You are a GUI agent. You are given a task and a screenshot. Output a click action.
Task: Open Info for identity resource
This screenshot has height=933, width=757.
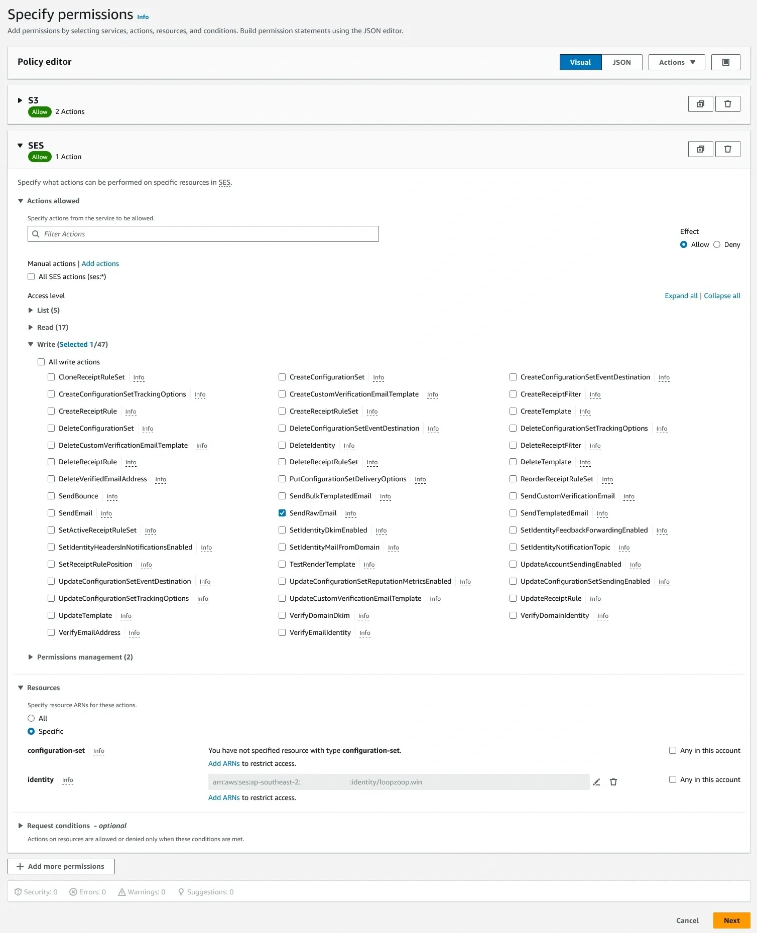click(x=68, y=780)
